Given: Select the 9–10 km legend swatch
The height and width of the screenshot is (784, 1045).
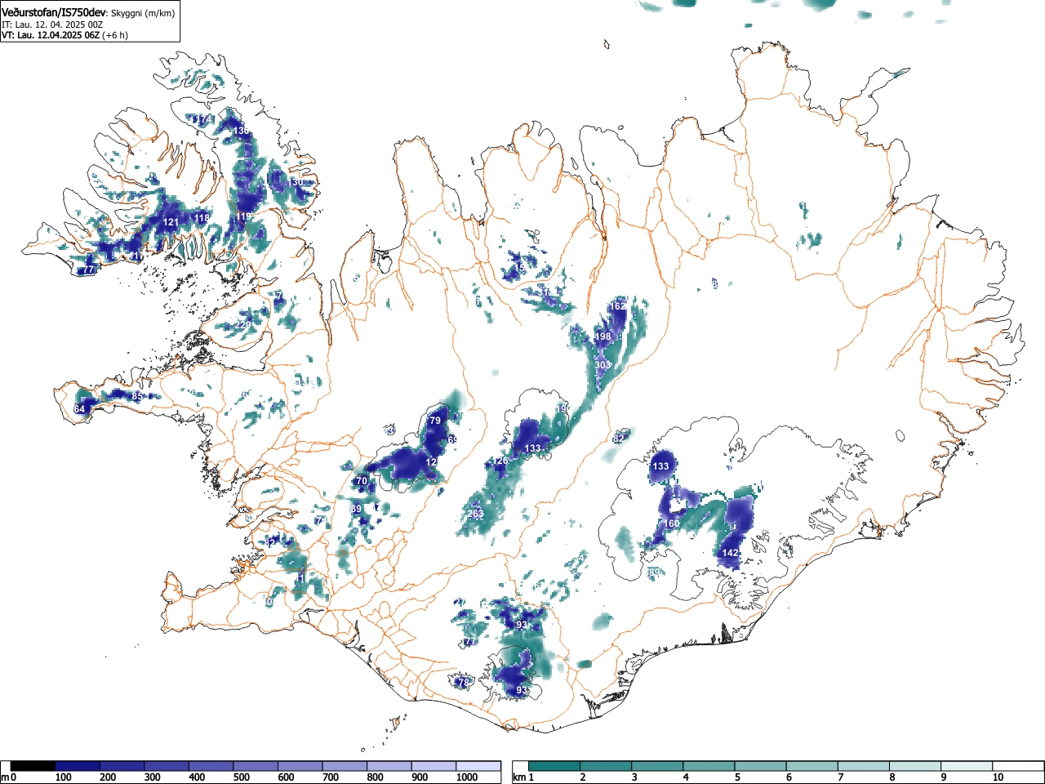Looking at the screenshot, I should pos(968,766).
